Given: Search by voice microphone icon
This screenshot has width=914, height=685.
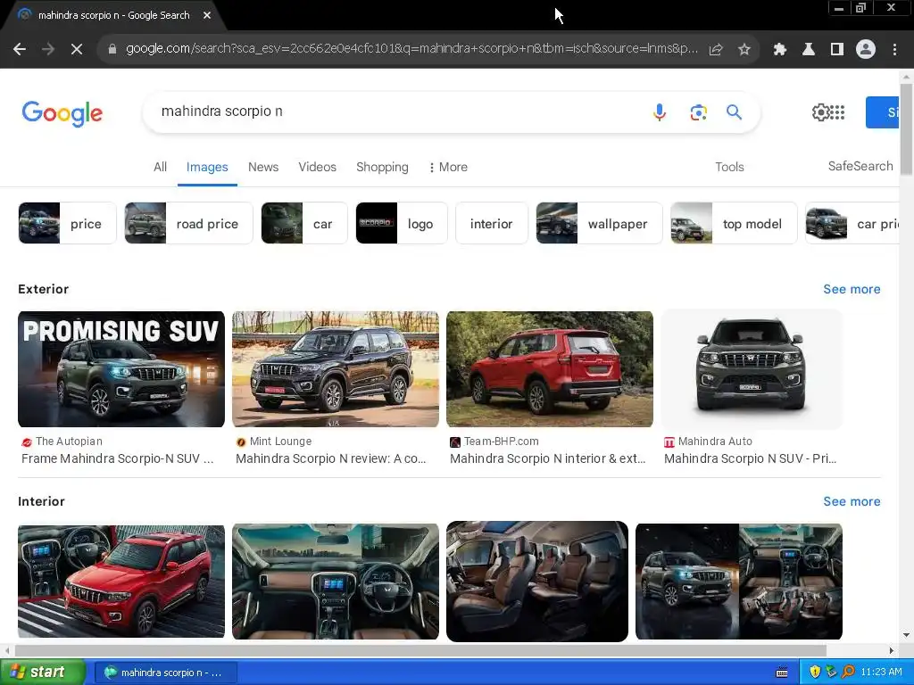Looking at the screenshot, I should [660, 111].
